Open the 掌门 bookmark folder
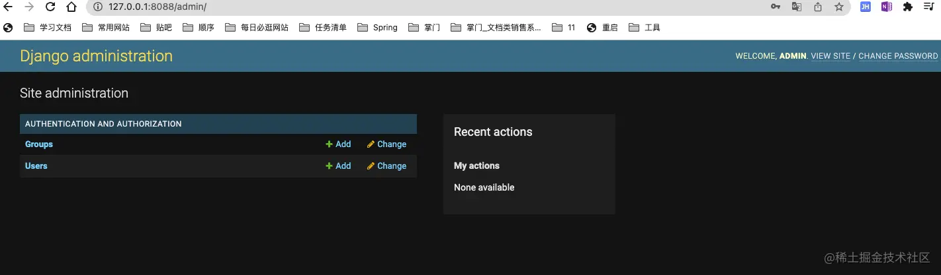The height and width of the screenshot is (275, 941). coord(424,28)
